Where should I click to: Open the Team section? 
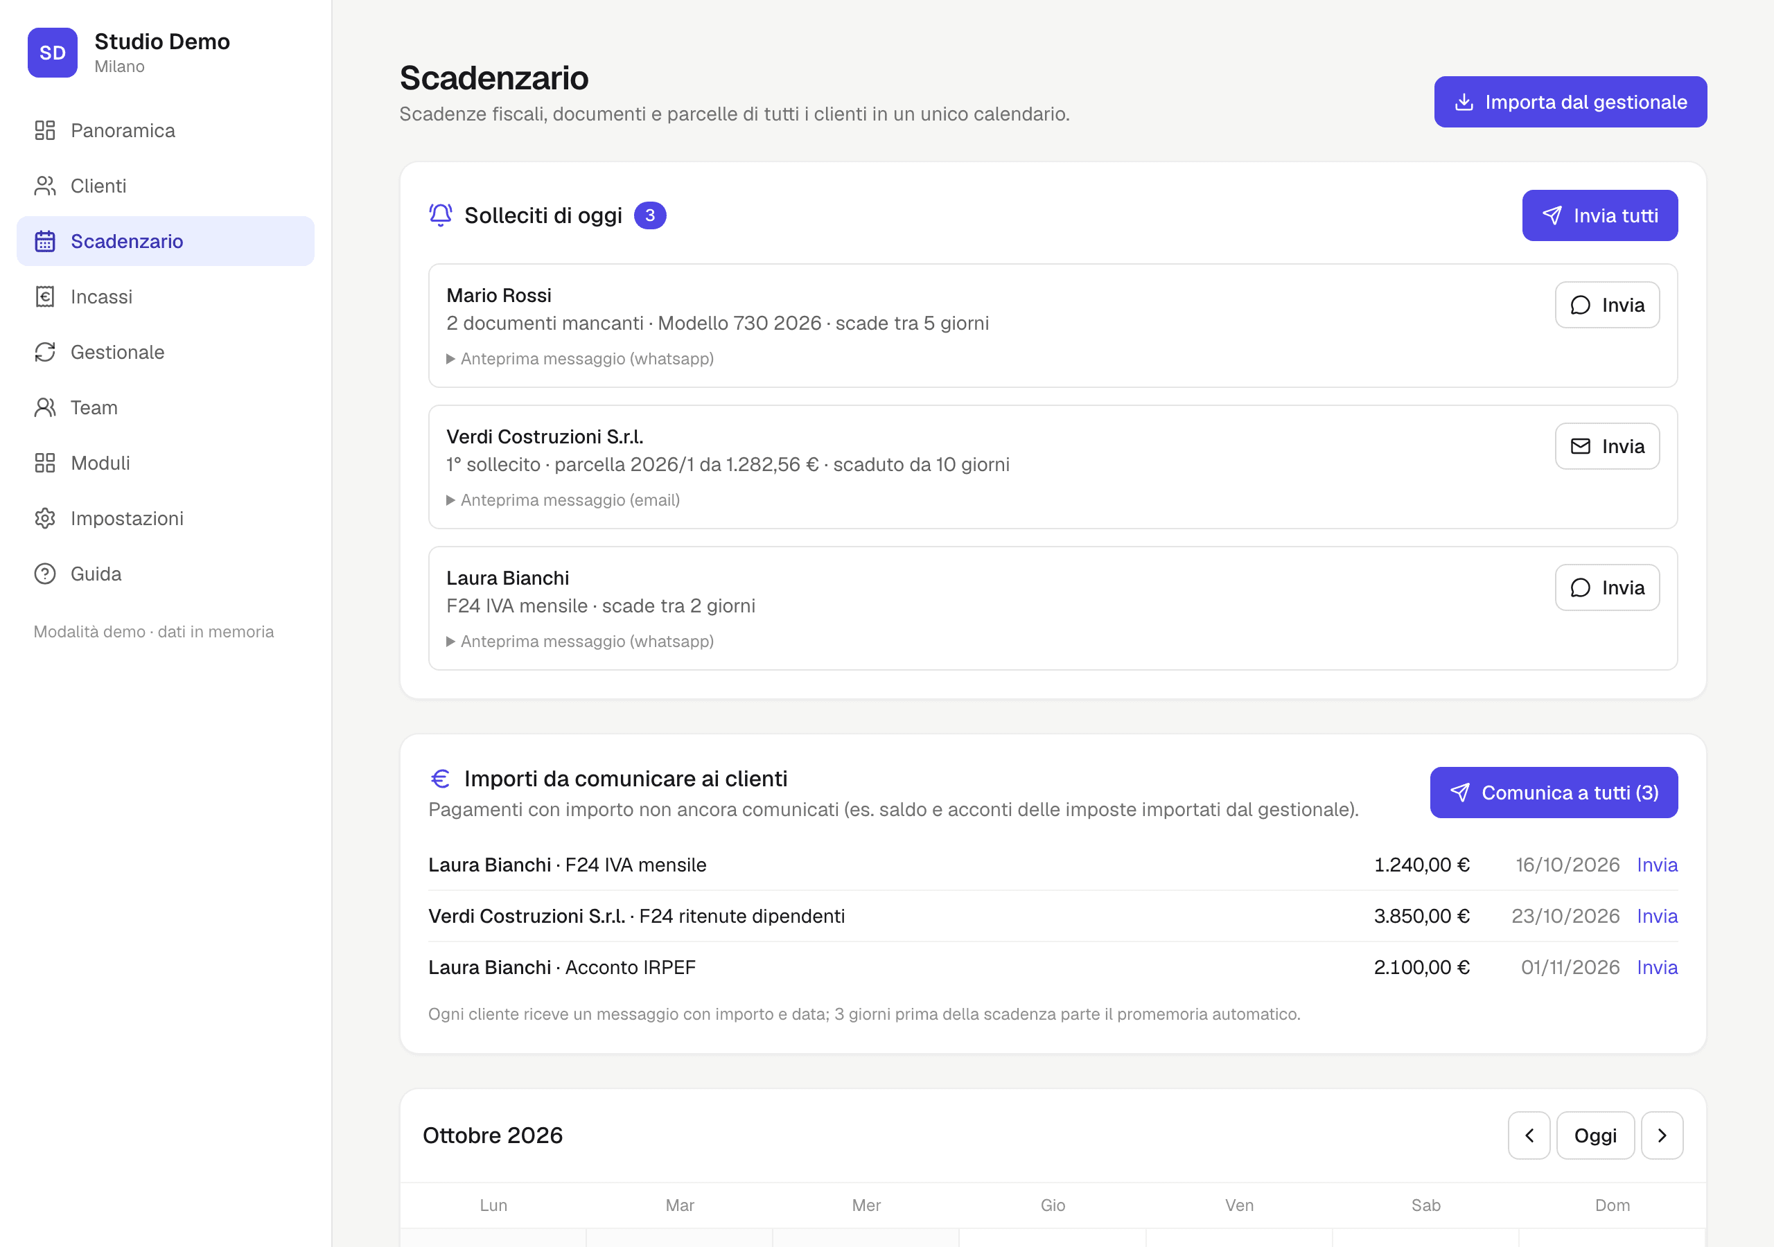point(166,407)
